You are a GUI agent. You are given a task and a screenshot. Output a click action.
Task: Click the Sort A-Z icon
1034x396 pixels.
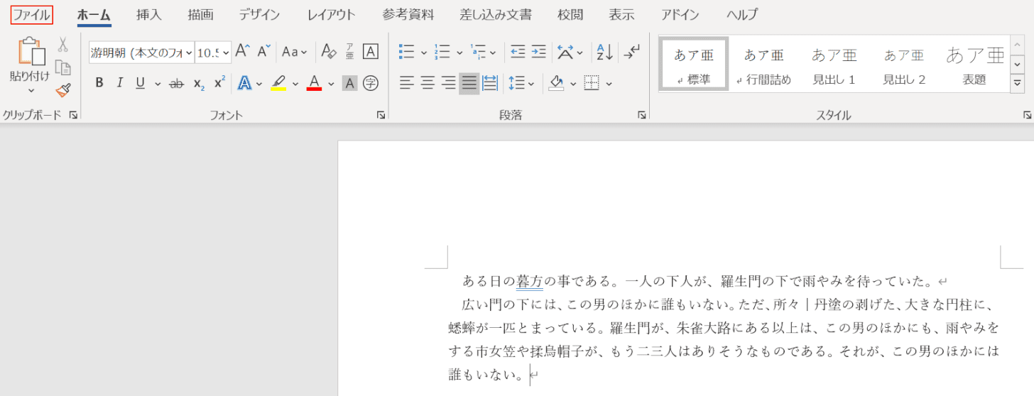pos(604,51)
